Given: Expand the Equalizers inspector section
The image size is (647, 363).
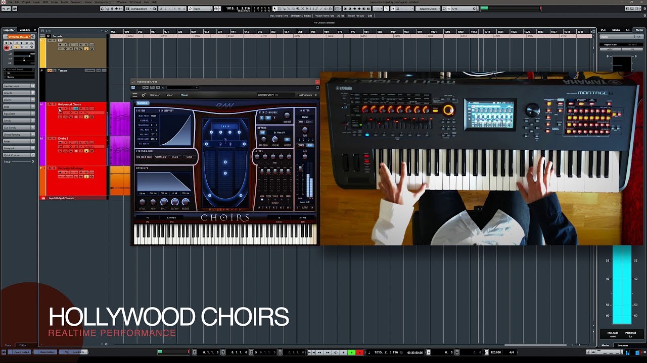Looking at the screenshot, I should [x=19, y=114].
